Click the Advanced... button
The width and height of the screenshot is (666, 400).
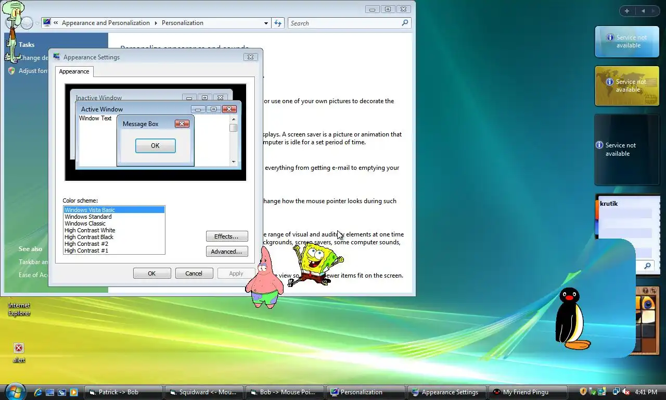[x=227, y=252]
